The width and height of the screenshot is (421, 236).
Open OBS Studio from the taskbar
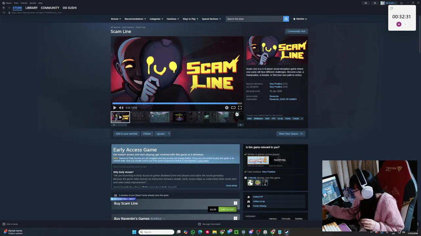tap(258, 232)
